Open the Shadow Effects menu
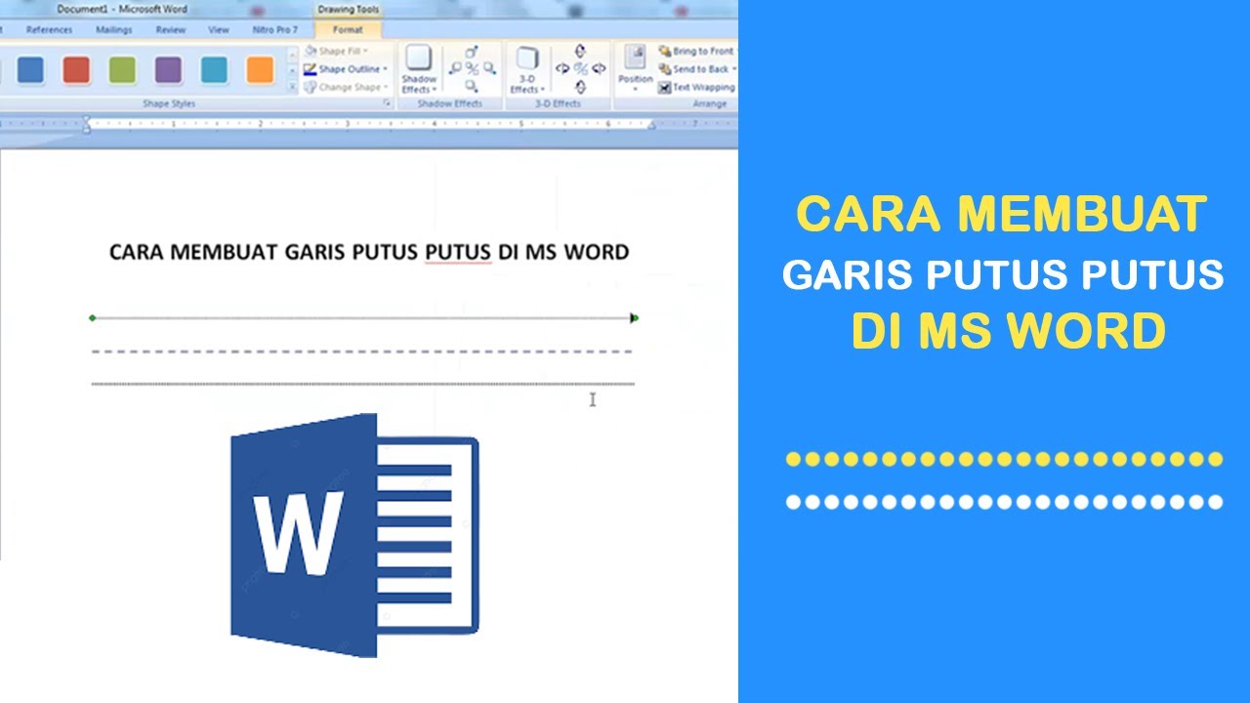Viewport: 1250px width, 703px height. click(x=419, y=70)
